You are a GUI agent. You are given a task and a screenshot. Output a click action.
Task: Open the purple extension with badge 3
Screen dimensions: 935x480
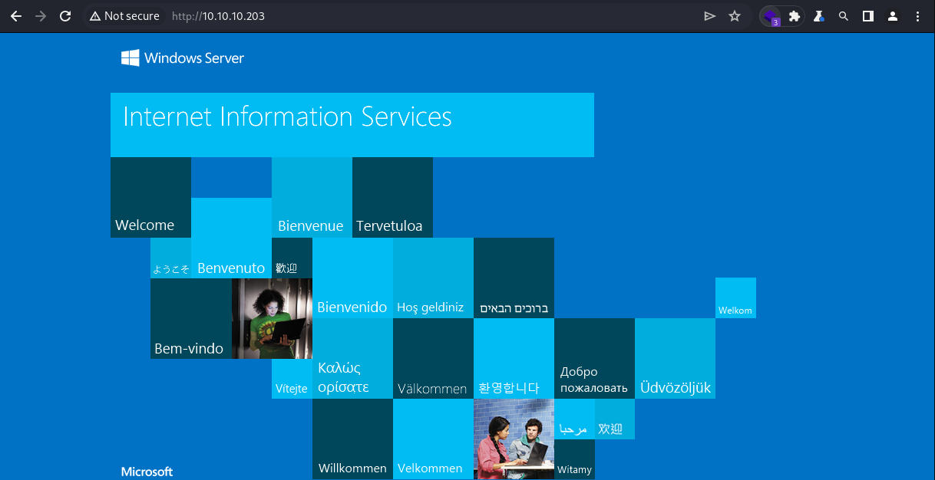coord(771,16)
